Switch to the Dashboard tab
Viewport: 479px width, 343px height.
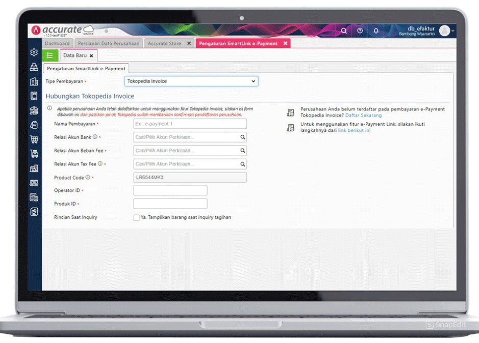(57, 44)
